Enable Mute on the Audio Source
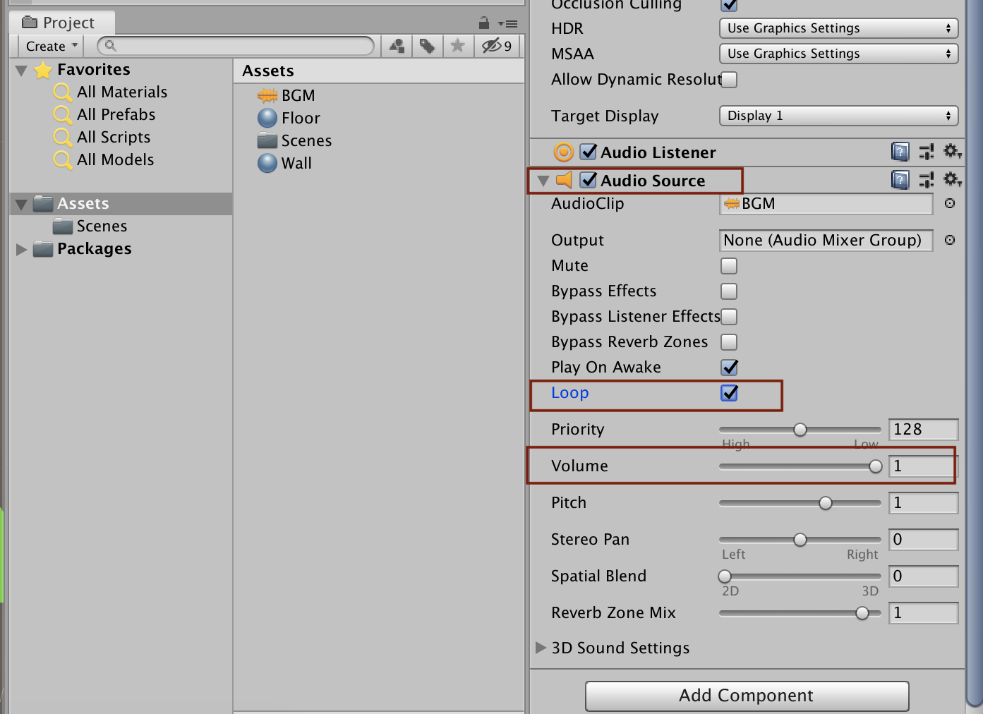Screen dimensions: 983x714 [729, 266]
